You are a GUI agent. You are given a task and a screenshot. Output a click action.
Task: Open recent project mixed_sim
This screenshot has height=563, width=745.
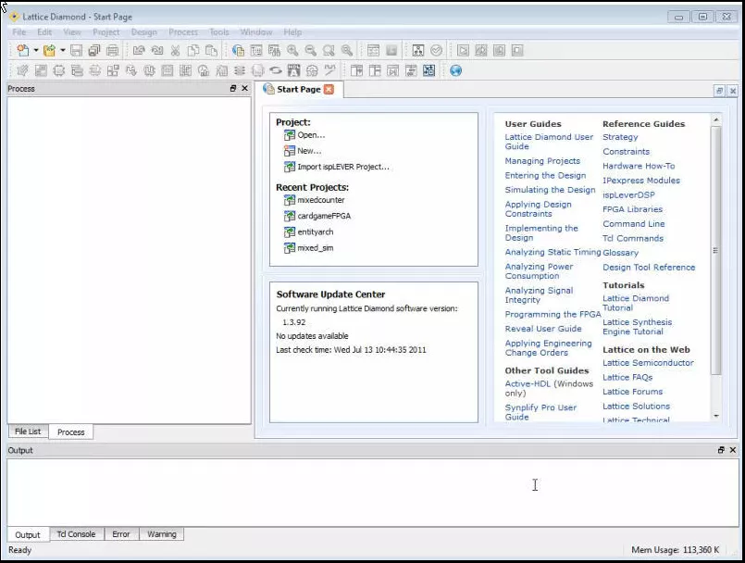point(315,248)
